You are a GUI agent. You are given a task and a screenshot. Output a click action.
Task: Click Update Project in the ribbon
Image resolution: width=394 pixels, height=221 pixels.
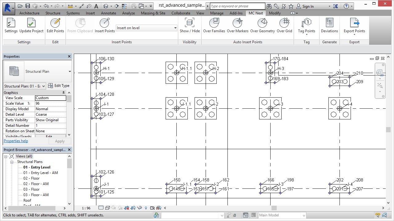tap(31, 25)
